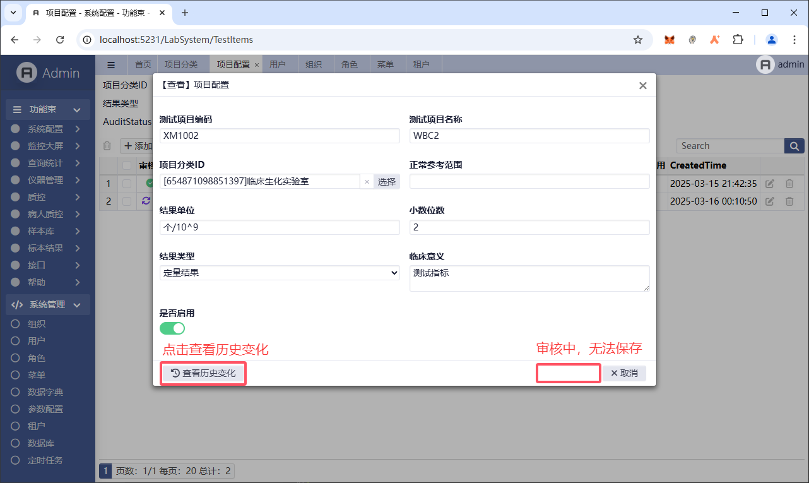Tick the checkbox in table row 1
The width and height of the screenshot is (809, 483).
(127, 184)
